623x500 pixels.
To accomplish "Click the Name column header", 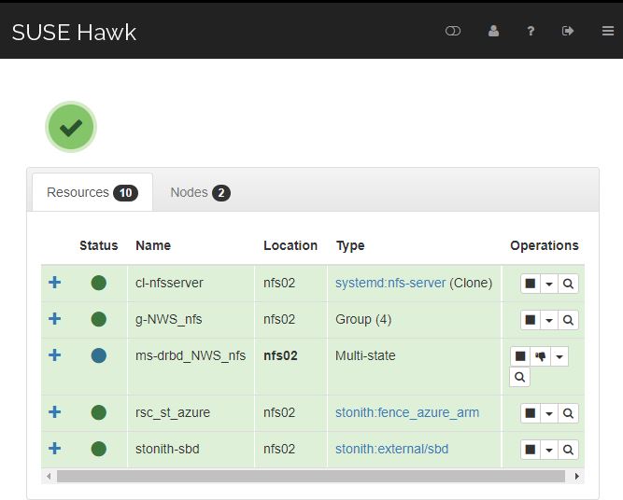I will tap(153, 245).
